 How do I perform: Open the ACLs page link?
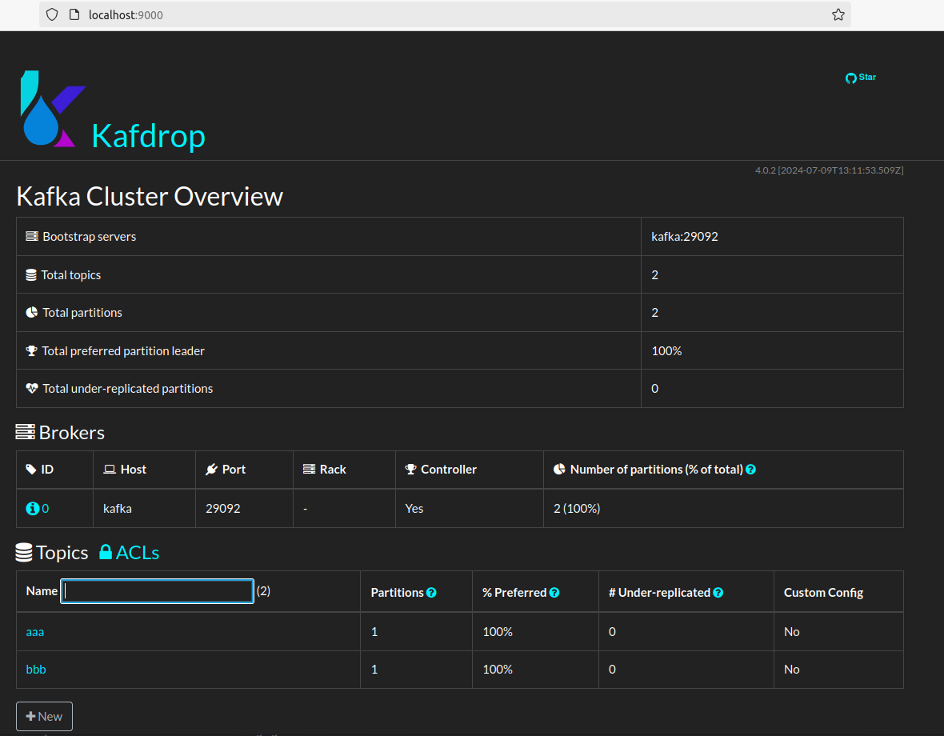[x=138, y=553]
